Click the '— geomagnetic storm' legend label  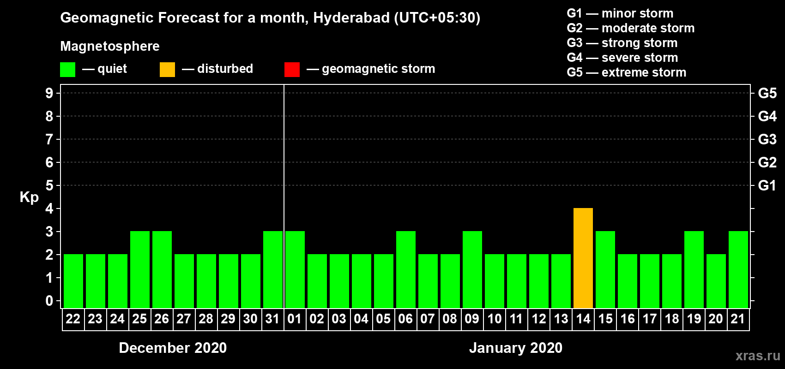[371, 69]
